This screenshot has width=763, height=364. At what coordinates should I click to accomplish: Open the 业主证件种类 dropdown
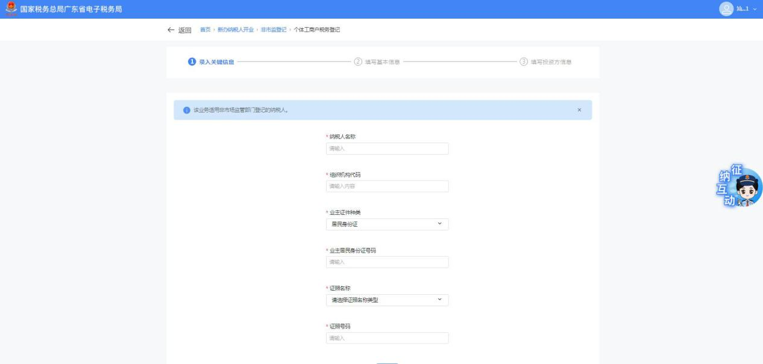coord(387,224)
